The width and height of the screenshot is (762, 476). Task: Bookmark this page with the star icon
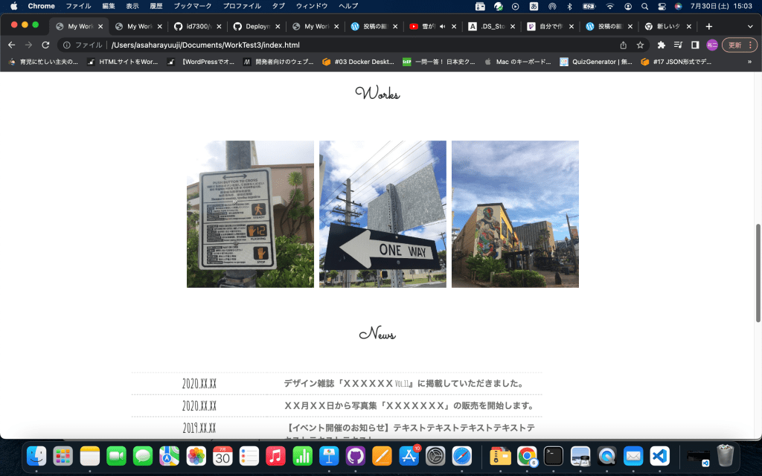pos(640,45)
